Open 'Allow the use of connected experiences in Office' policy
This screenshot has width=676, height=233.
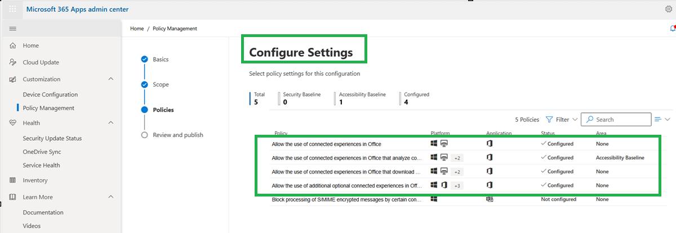[326, 144]
